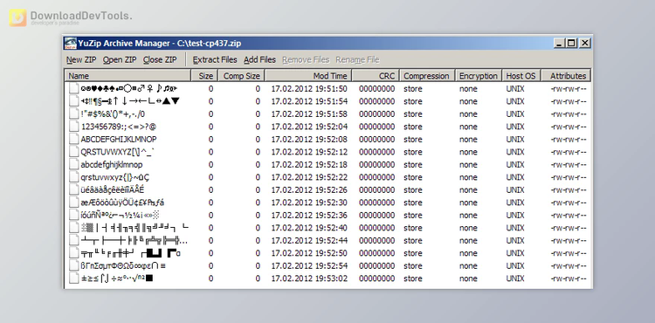Select the file named ABCDEFGHIJKLMNOP
655x323 pixels.
[119, 139]
